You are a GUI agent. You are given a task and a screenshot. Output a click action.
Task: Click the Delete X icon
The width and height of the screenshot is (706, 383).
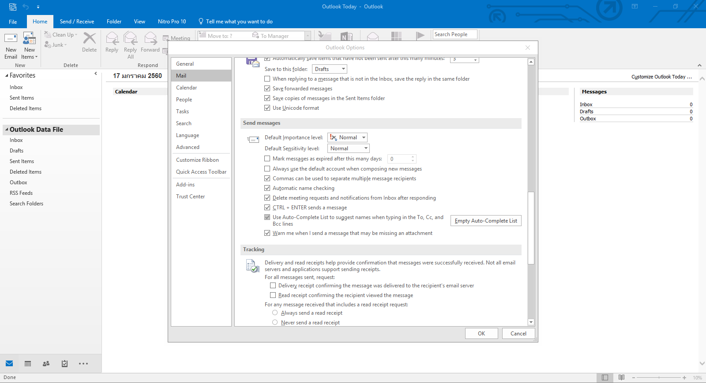click(90, 39)
